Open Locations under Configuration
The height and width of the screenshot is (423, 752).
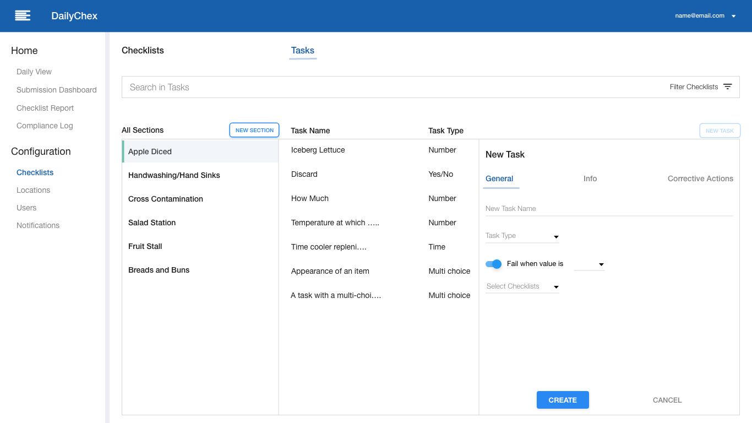tap(33, 190)
